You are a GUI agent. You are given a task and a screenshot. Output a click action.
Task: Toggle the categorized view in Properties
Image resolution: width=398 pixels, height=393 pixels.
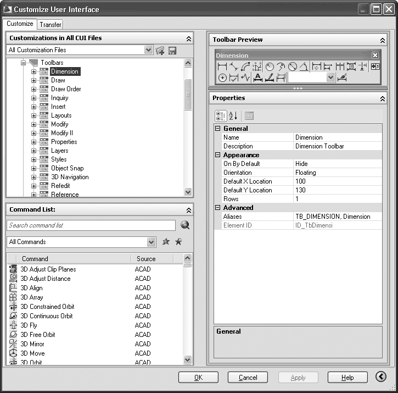(220, 115)
